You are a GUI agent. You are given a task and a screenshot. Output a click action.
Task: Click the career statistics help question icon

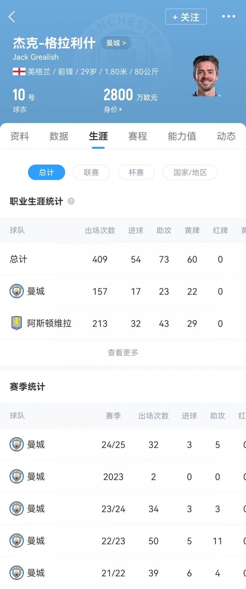(x=71, y=201)
